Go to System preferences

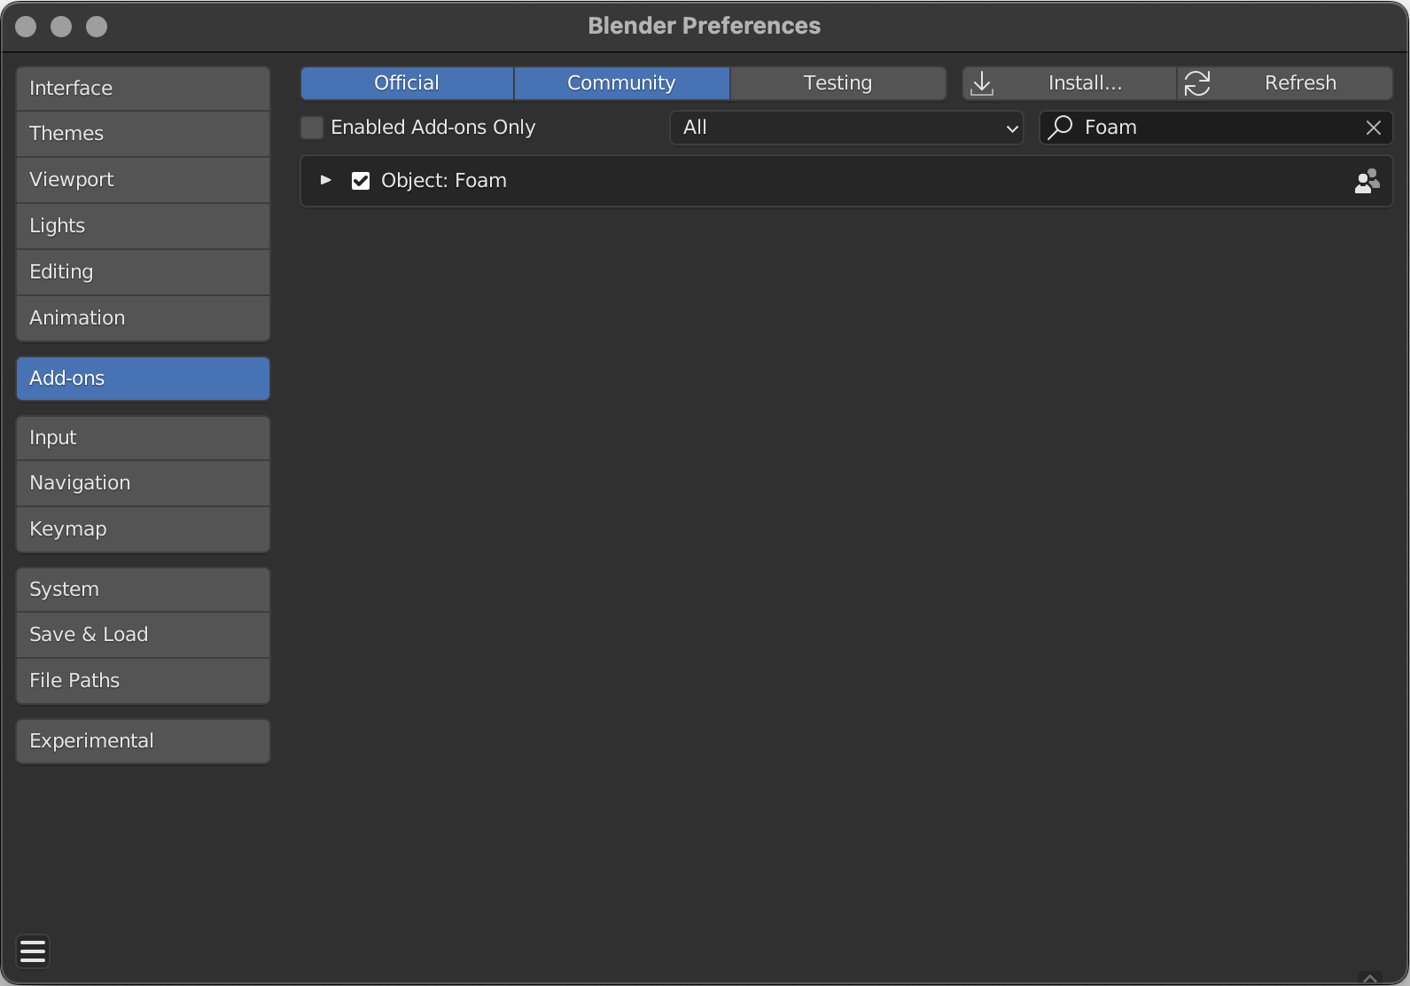pyautogui.click(x=143, y=590)
